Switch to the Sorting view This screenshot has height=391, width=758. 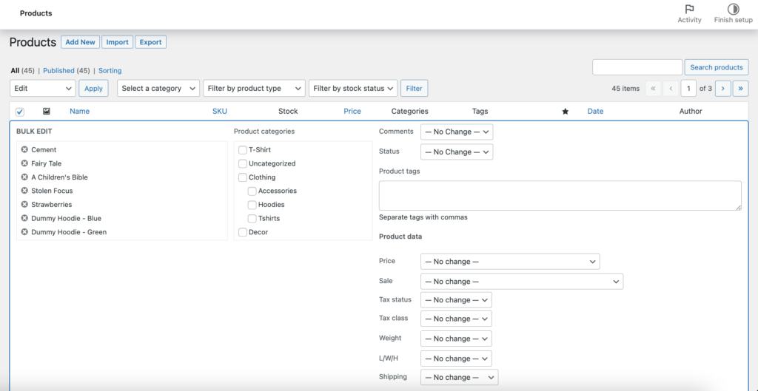[x=110, y=70]
